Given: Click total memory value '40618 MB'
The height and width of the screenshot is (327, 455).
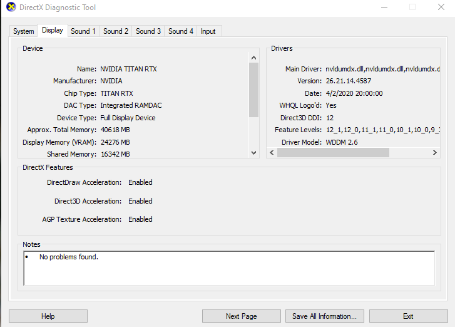Looking at the screenshot, I should pos(115,130).
